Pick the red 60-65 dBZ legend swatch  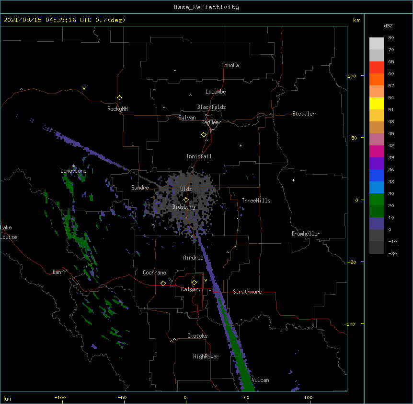[377, 68]
